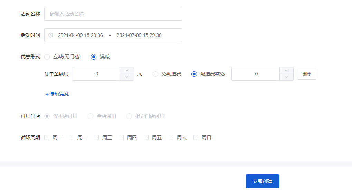
Task: Increase 配送费减免 amount with up arrow
Action: (286, 71)
